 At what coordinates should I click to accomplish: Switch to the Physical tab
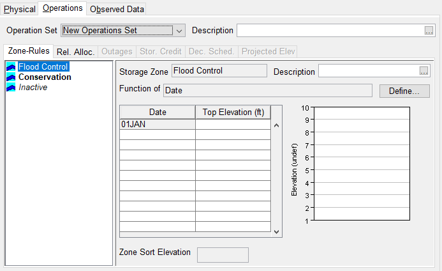pyautogui.click(x=19, y=10)
